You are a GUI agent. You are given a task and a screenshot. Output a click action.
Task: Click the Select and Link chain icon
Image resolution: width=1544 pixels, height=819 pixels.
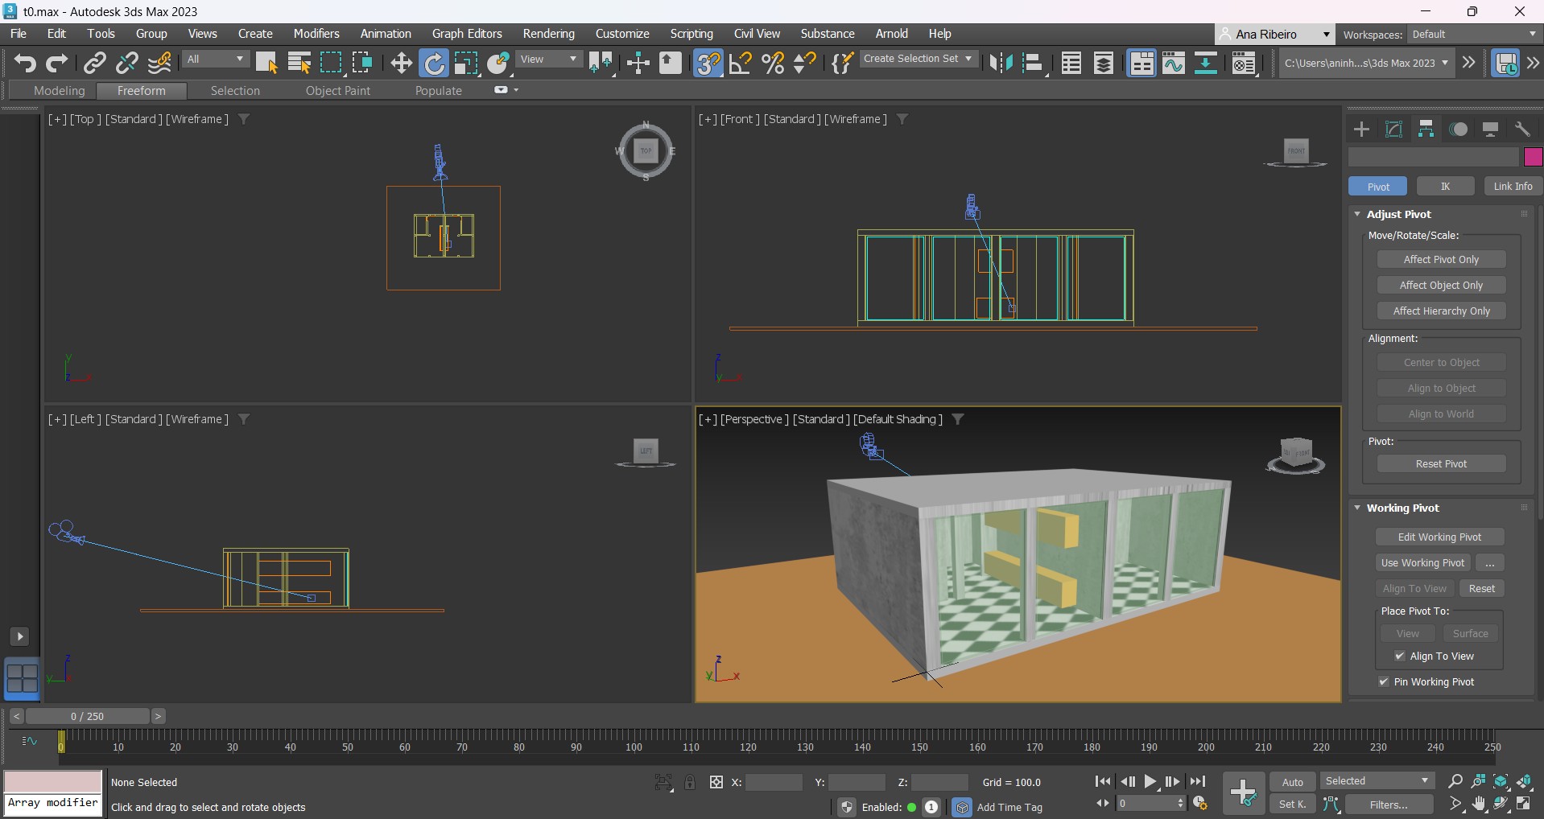(x=95, y=63)
